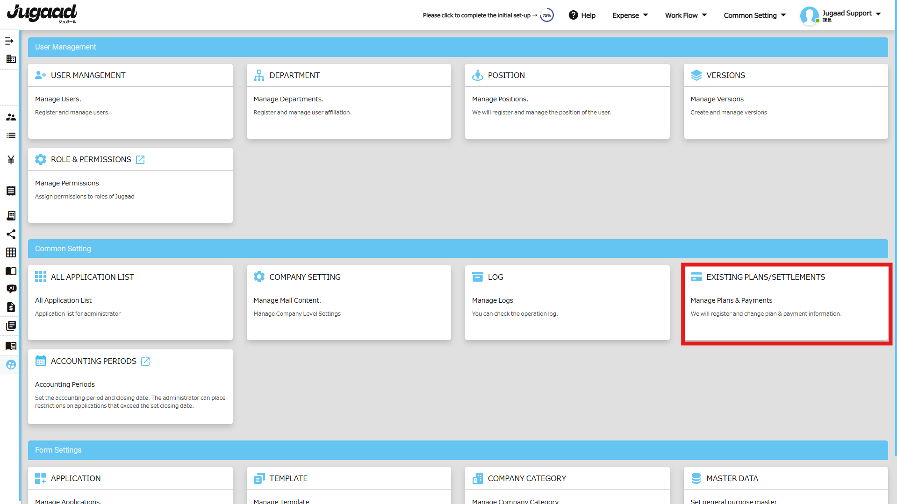This screenshot has width=897, height=504.
Task: Open the VERSIONS card
Action: [786, 101]
